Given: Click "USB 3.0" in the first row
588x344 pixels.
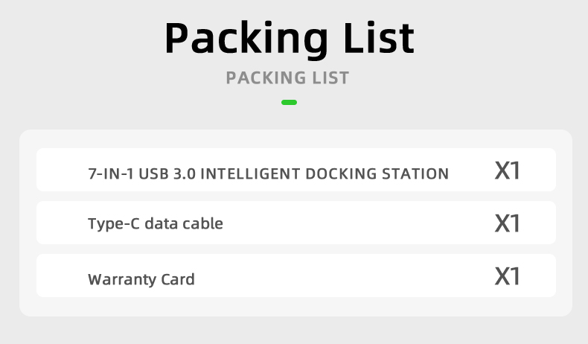Looking at the screenshot, I should pos(167,174).
